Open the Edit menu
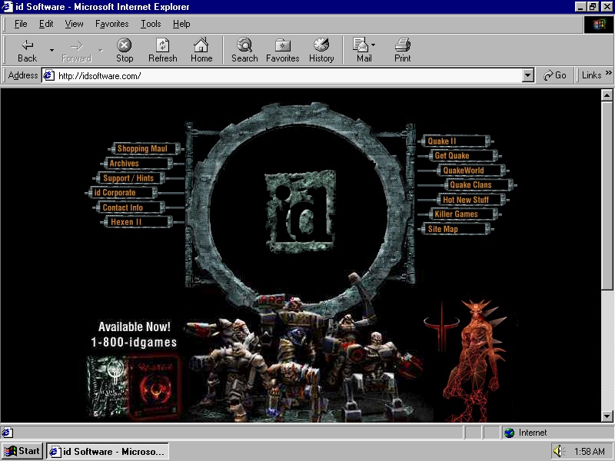 [46, 24]
